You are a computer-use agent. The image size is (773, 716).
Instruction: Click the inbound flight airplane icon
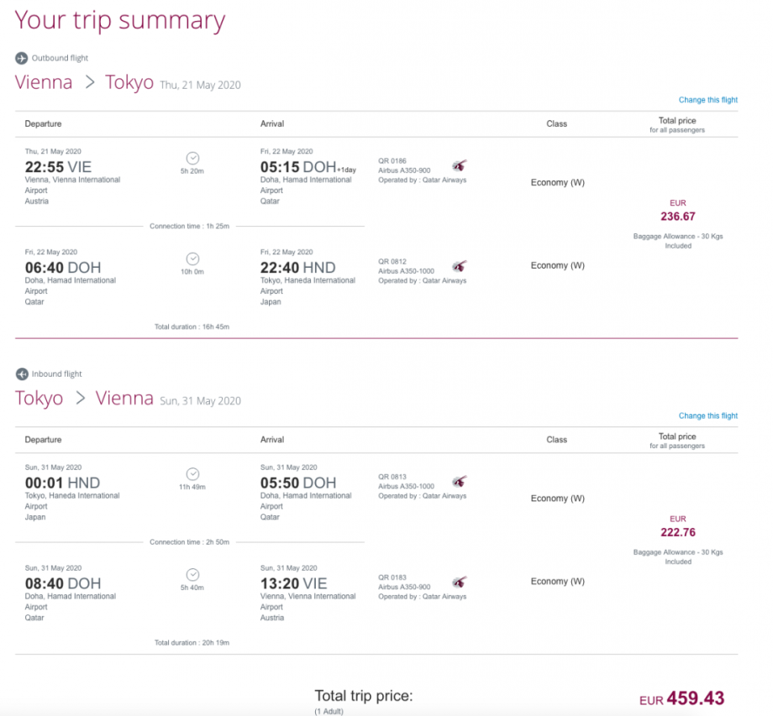(x=22, y=374)
